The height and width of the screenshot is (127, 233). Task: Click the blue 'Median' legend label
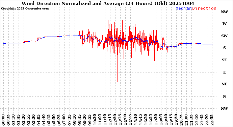click(x=184, y=8)
